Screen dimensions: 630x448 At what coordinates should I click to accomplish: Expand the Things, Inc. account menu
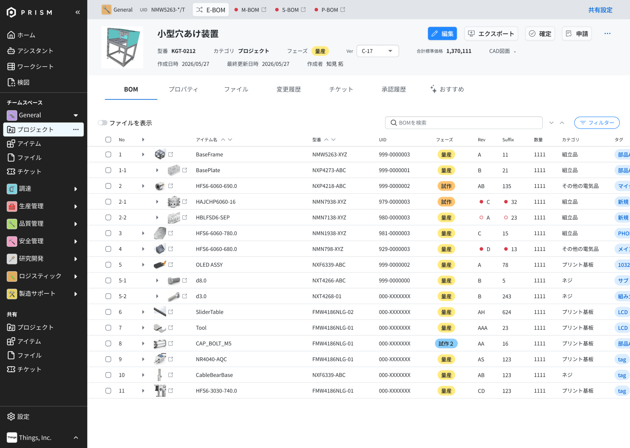pyautogui.click(x=76, y=438)
